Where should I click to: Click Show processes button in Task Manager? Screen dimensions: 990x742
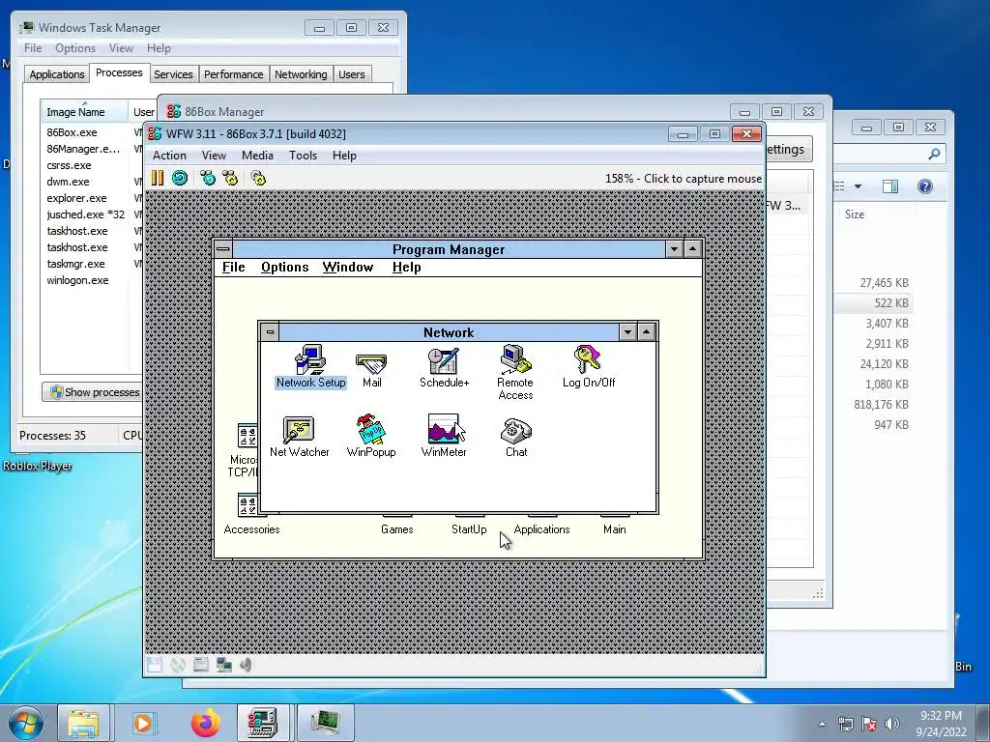[94, 392]
